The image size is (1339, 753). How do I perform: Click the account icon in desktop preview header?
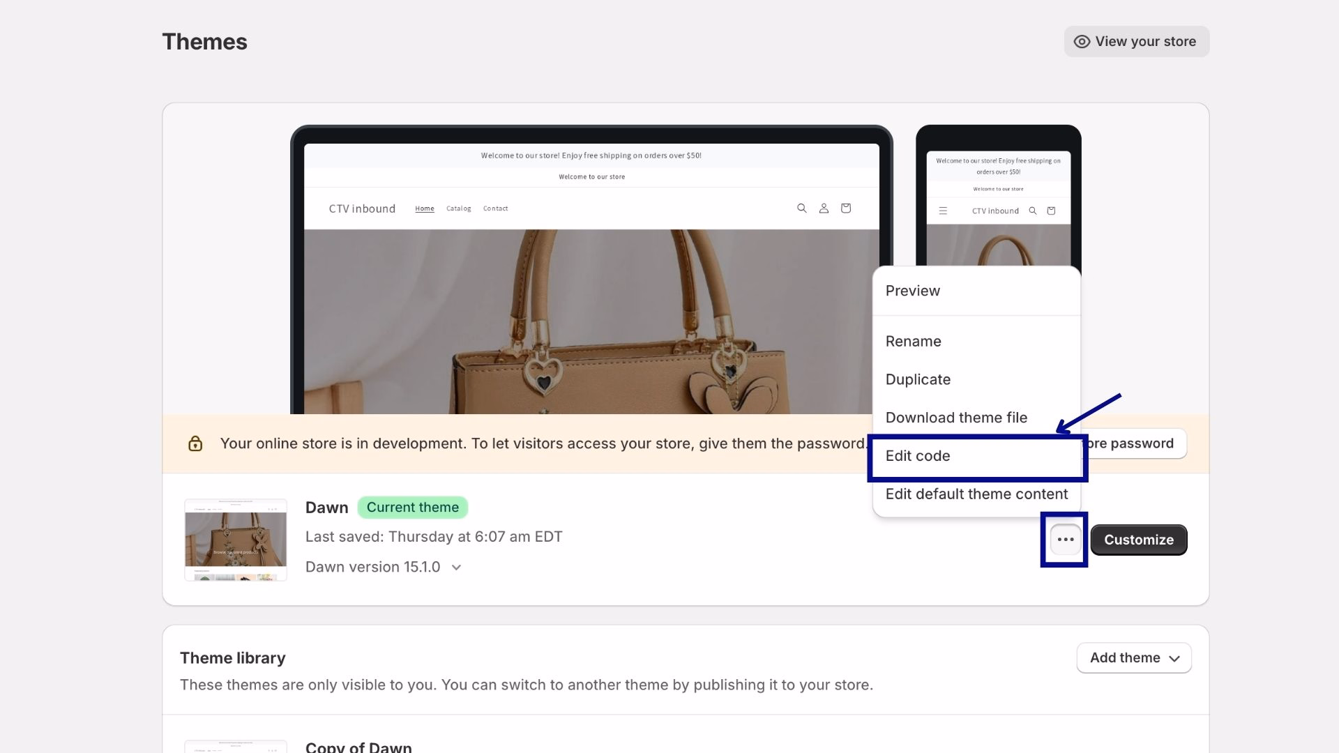pyautogui.click(x=824, y=208)
